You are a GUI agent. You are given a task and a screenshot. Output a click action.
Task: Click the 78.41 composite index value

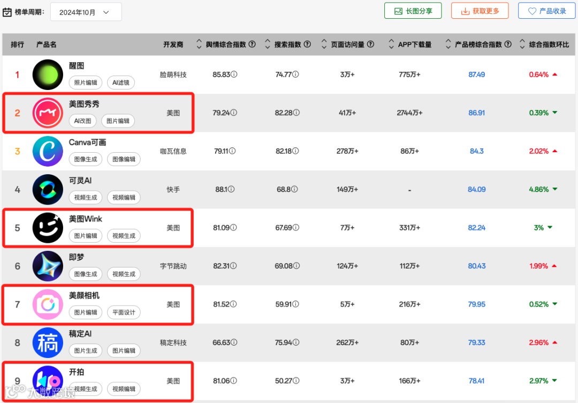click(x=477, y=381)
